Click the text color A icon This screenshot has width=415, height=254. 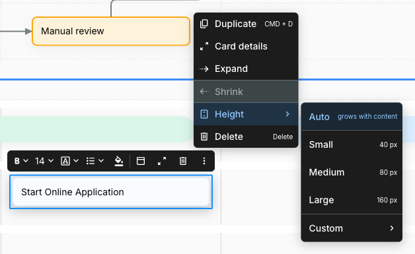[x=65, y=161]
